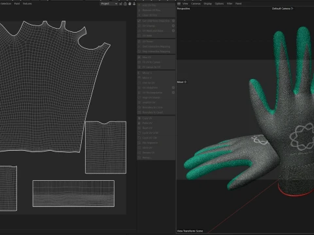
Task: Click Fit UV to Canvas
Action: coord(156,62)
